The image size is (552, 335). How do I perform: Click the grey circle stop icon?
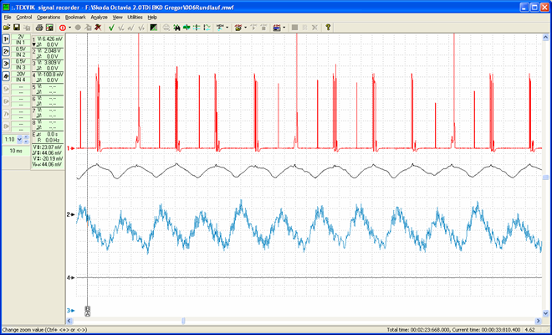pyautogui.click(x=78, y=27)
